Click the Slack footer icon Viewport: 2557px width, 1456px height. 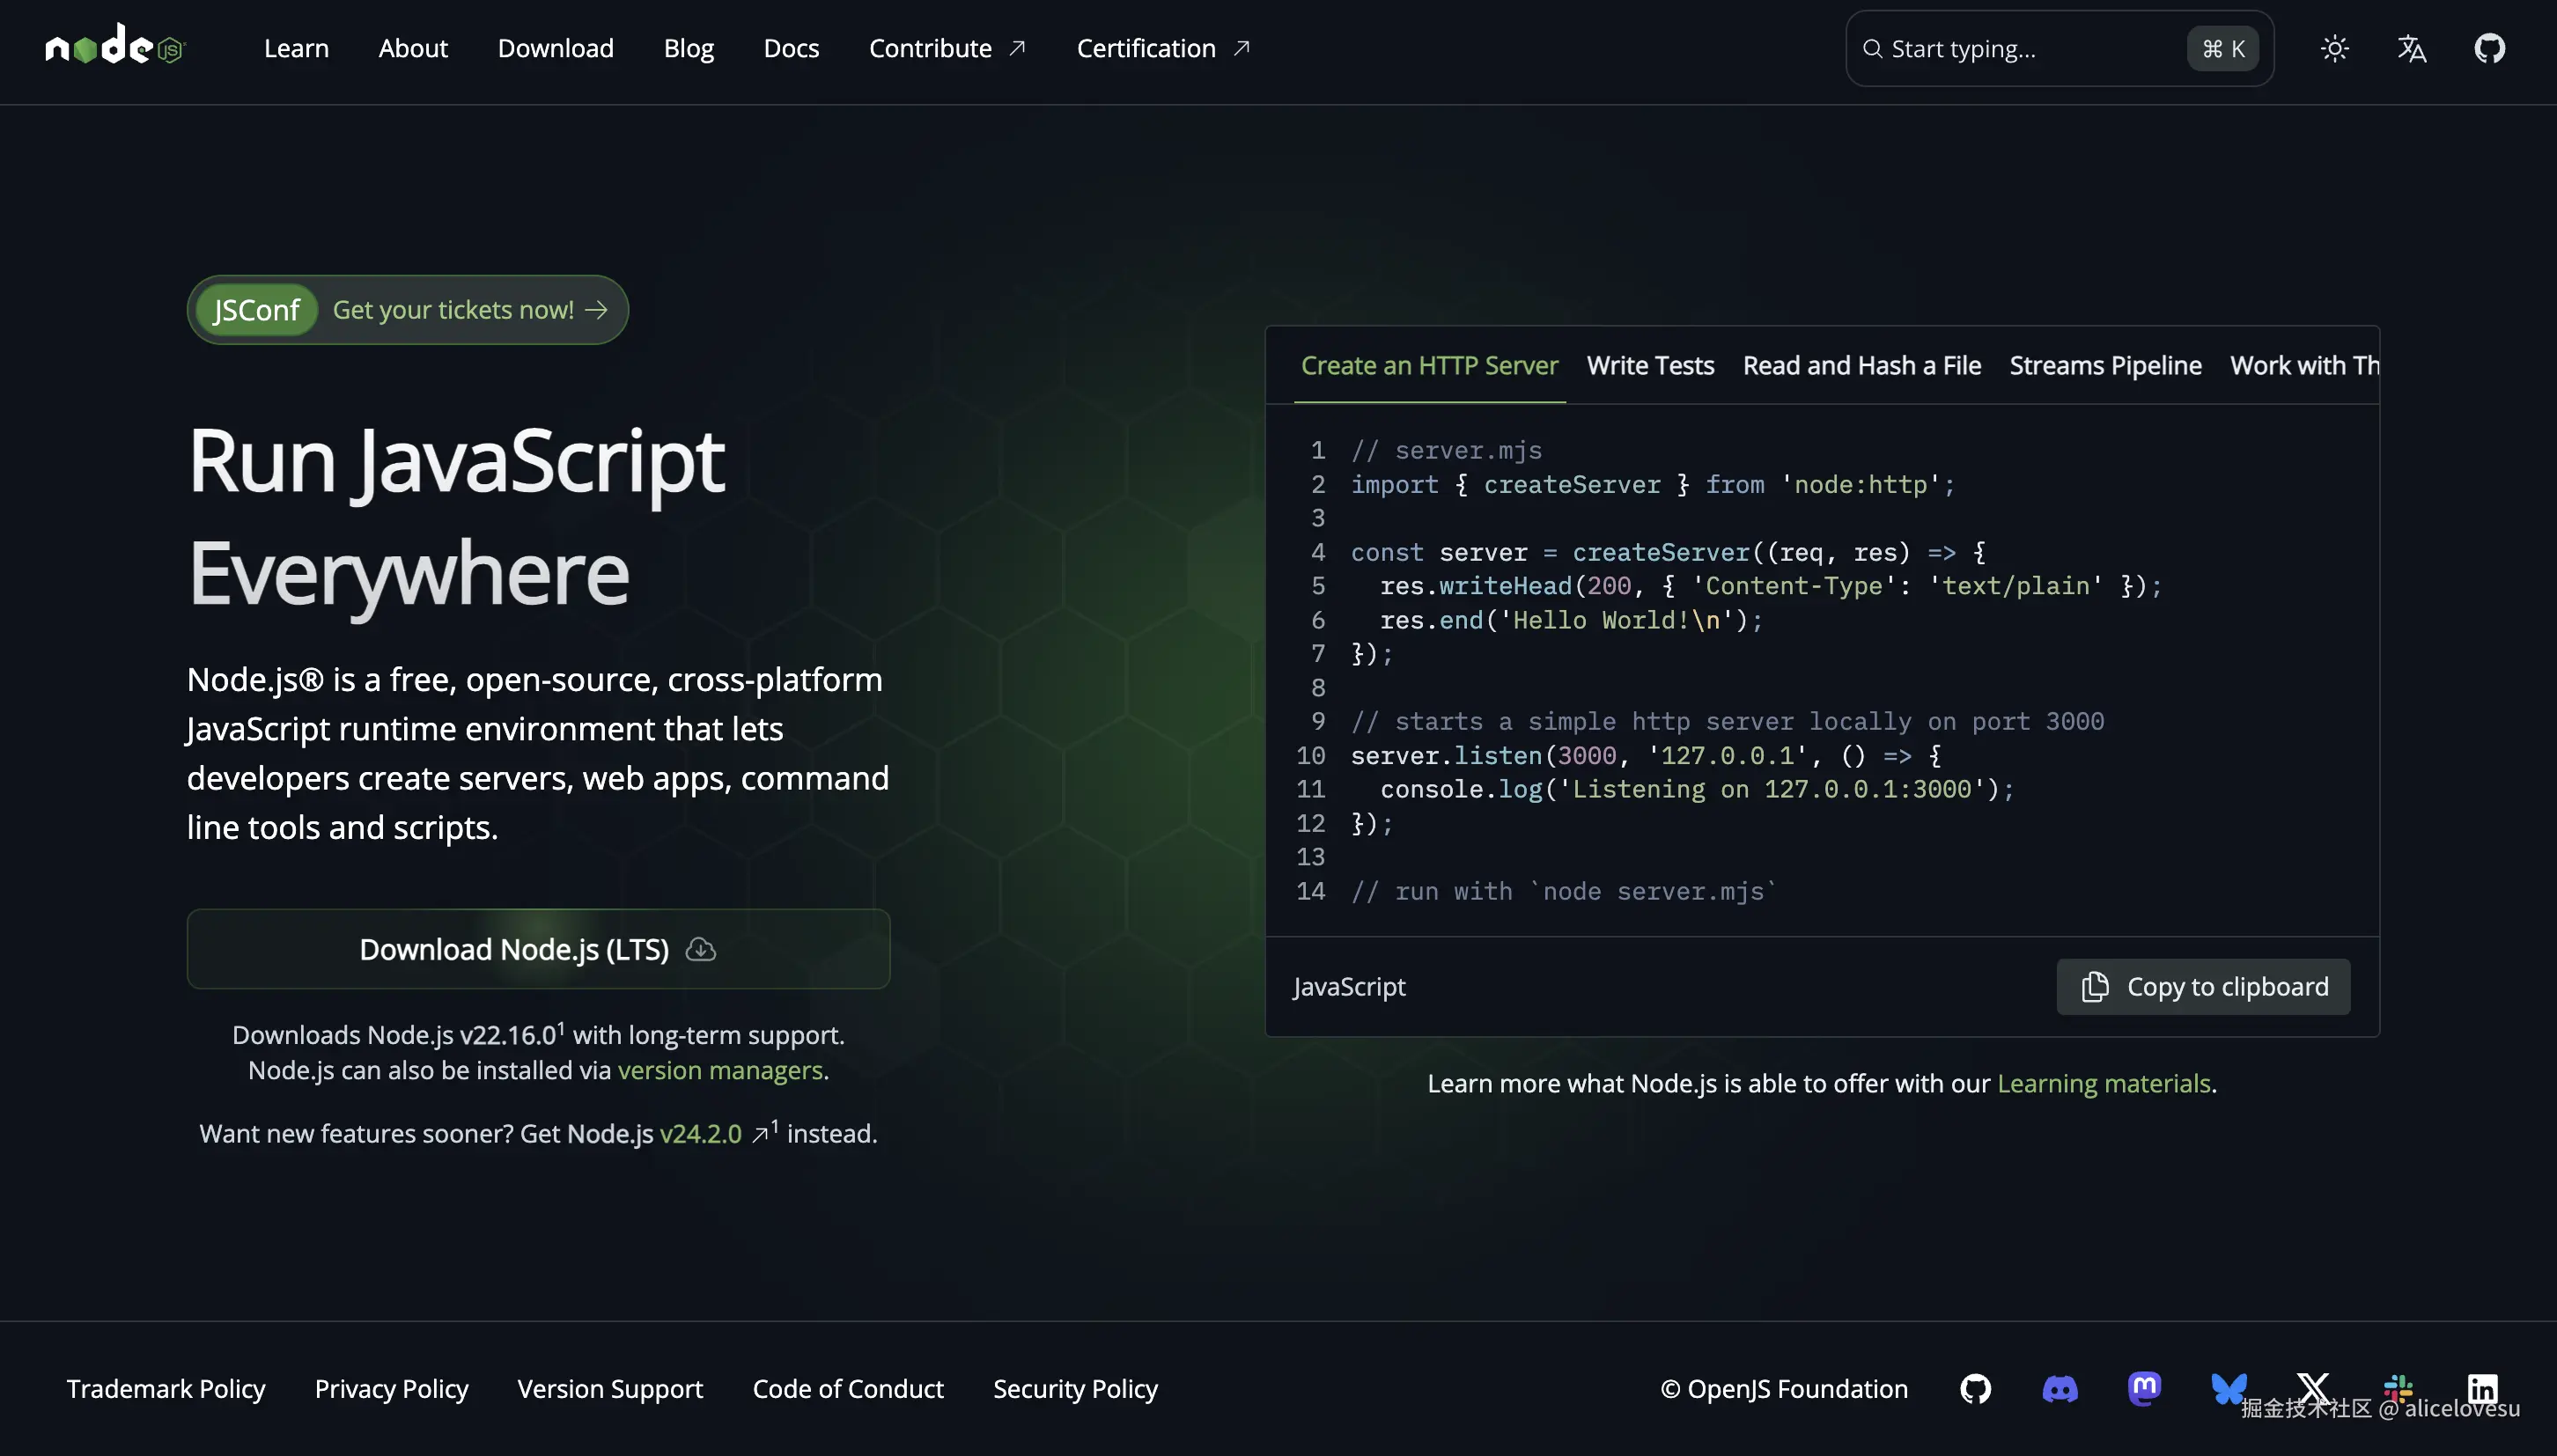[x=2398, y=1388]
